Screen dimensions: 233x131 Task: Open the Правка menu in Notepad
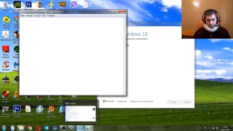pyautogui.click(x=29, y=16)
